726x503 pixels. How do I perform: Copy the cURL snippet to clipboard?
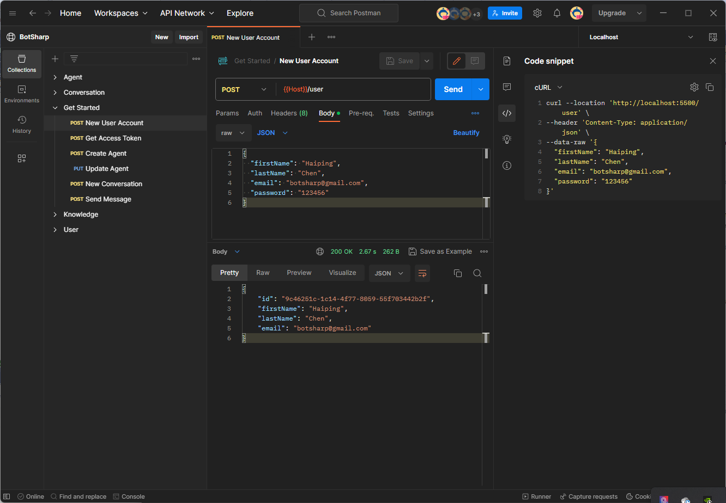point(710,87)
